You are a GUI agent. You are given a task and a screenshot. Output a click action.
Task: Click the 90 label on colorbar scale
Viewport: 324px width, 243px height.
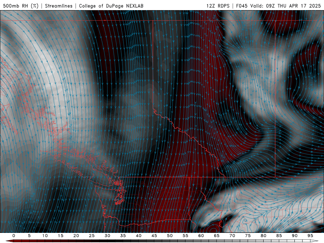pos(294,236)
